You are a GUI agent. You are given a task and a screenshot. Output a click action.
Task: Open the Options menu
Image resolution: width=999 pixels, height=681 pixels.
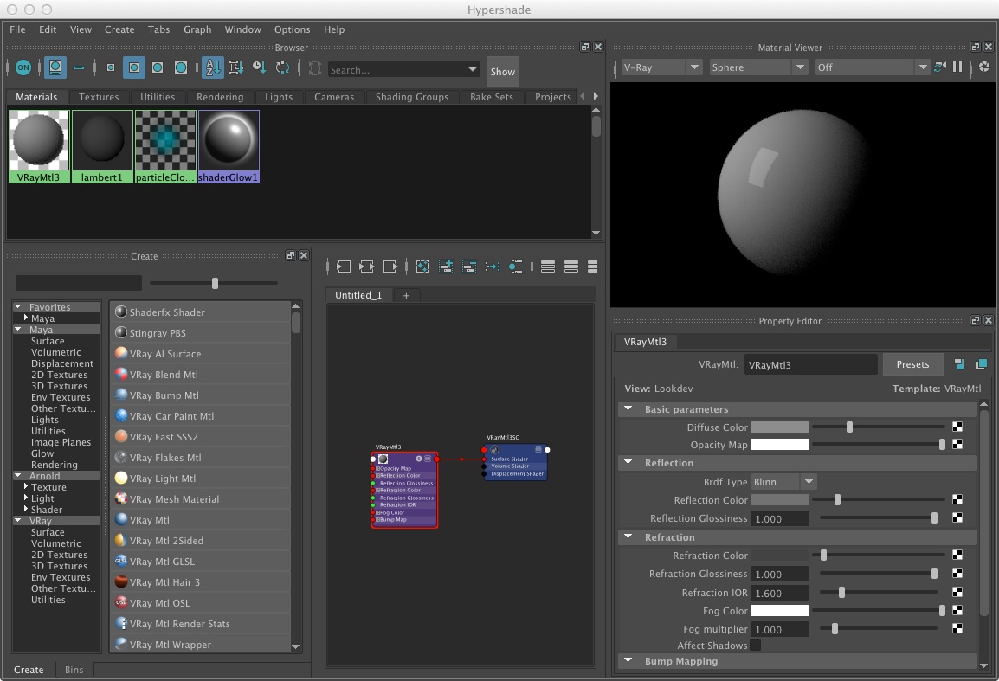(292, 29)
